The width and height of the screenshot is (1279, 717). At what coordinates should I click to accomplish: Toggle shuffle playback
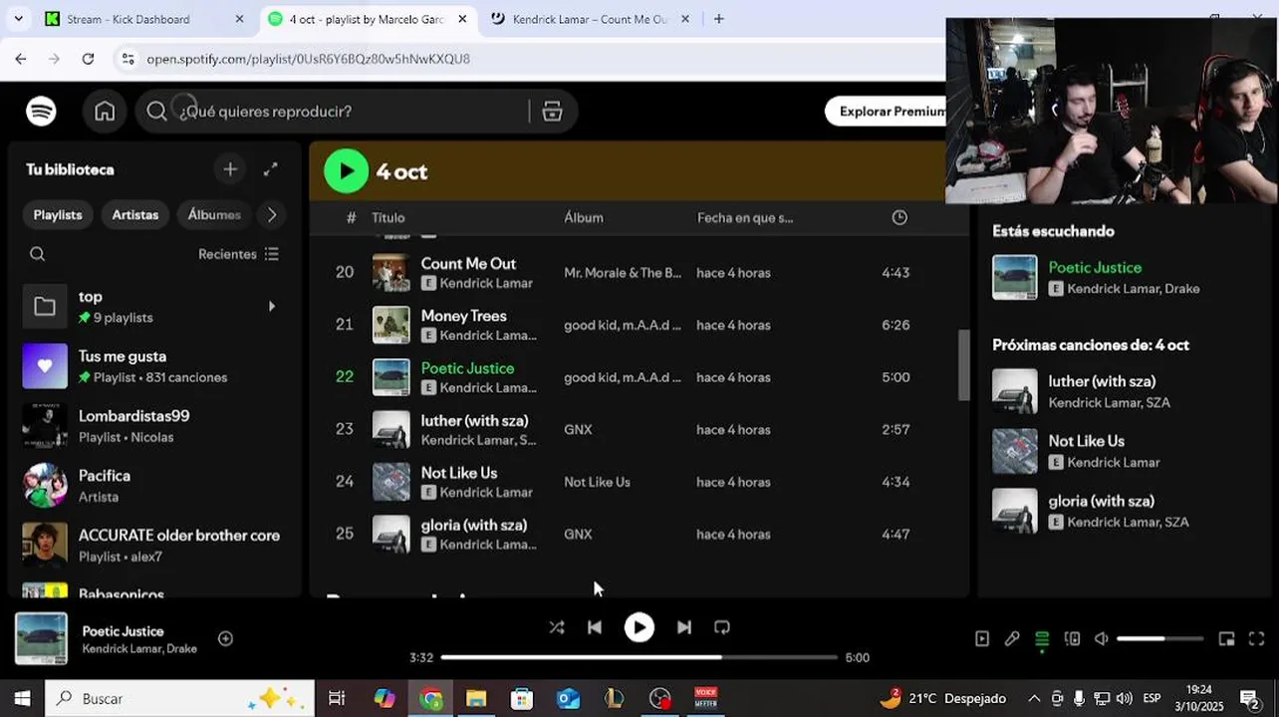[x=557, y=627]
